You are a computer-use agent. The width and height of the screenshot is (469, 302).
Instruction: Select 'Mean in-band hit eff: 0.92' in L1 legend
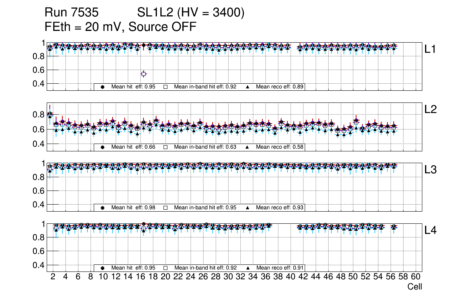pyautogui.click(x=205, y=87)
